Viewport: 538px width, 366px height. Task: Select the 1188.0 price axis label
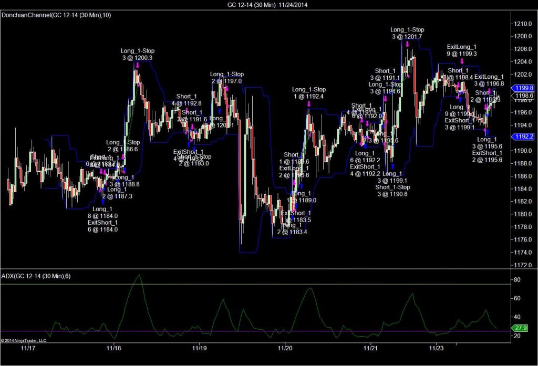pos(523,163)
